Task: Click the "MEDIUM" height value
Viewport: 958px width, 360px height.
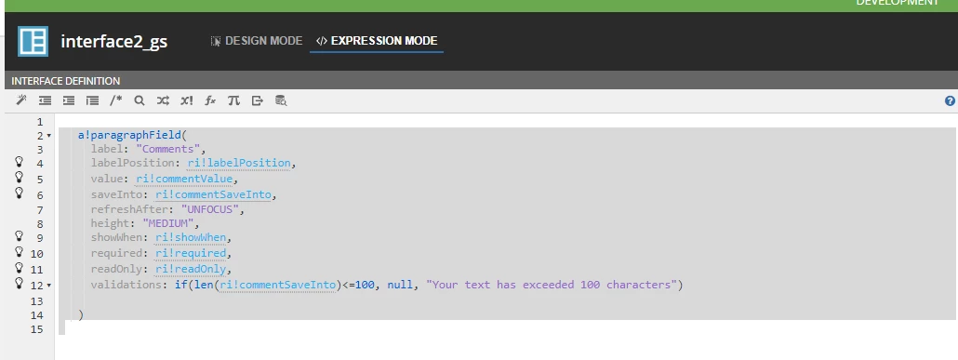Action: (x=168, y=223)
